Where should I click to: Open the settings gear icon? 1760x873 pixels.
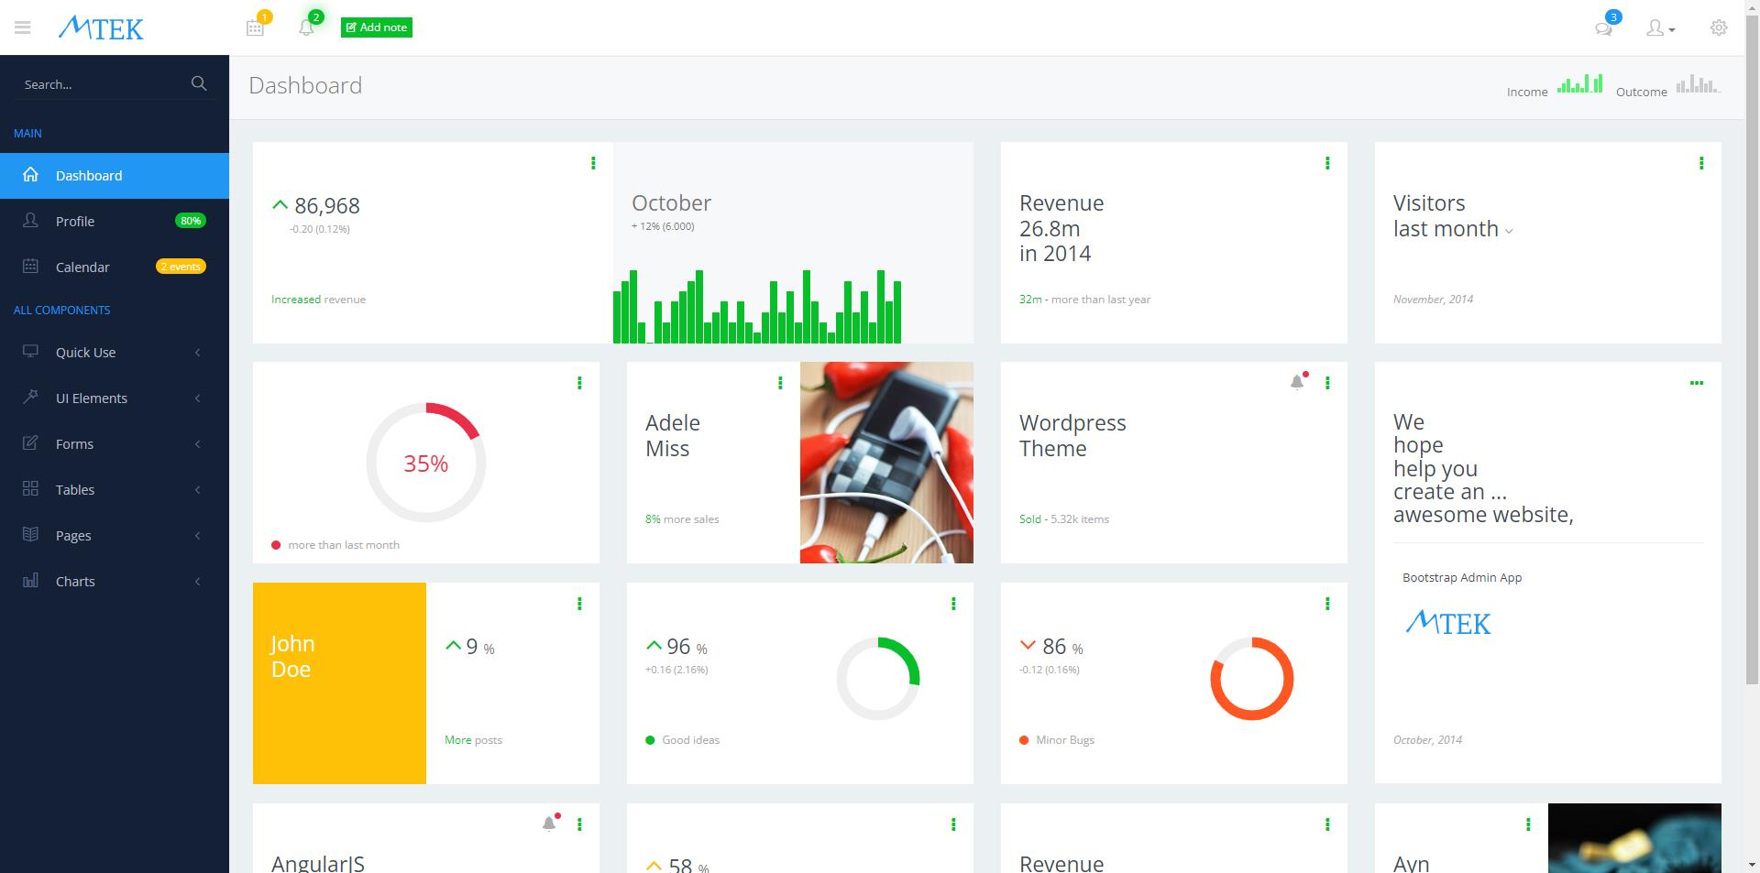click(x=1719, y=27)
